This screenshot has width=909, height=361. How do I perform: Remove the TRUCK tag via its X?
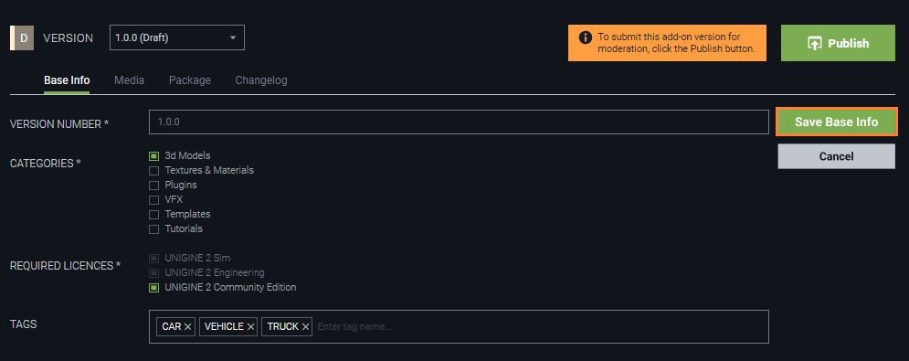(305, 327)
